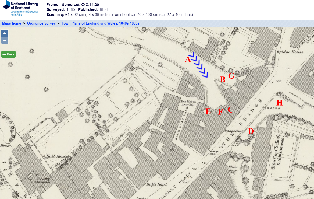Open the Town Plans of England and Wales link
314x199 pixels.
click(101, 23)
